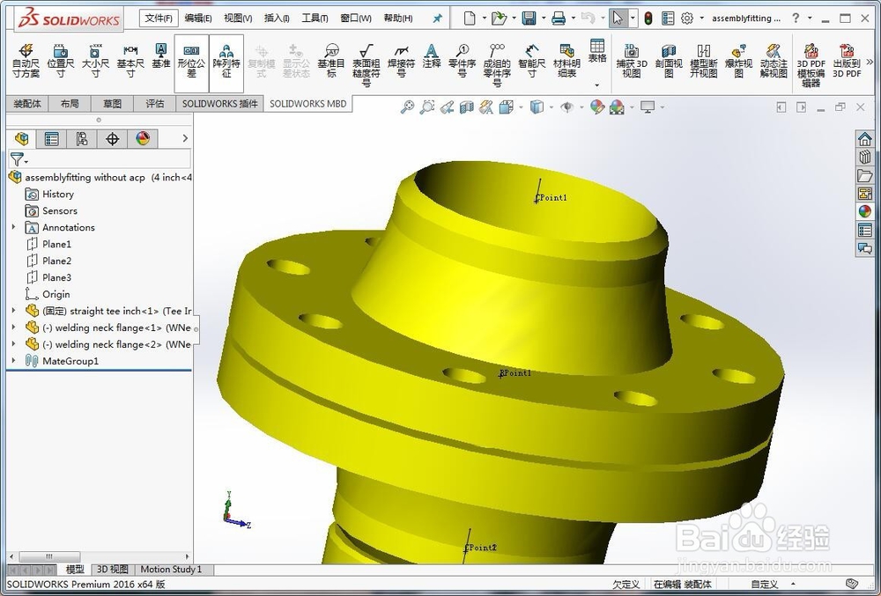This screenshot has width=881, height=596.
Task: Click Capture 3D View (捕获3D视图)
Action: 632,62
